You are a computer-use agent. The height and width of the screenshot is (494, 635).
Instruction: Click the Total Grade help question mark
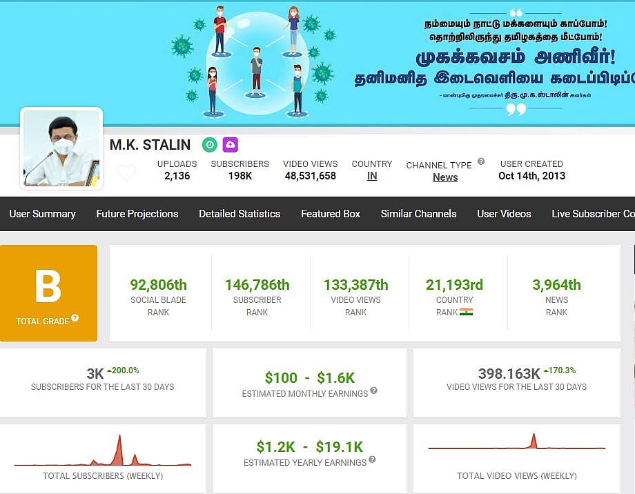pos(75,319)
